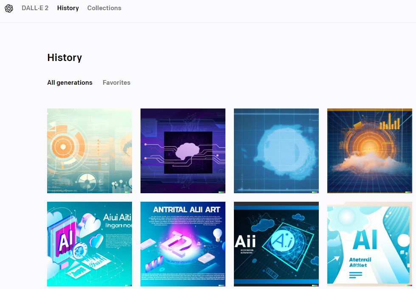Select the All generations tab
This screenshot has height=289, width=416.
pyautogui.click(x=70, y=83)
